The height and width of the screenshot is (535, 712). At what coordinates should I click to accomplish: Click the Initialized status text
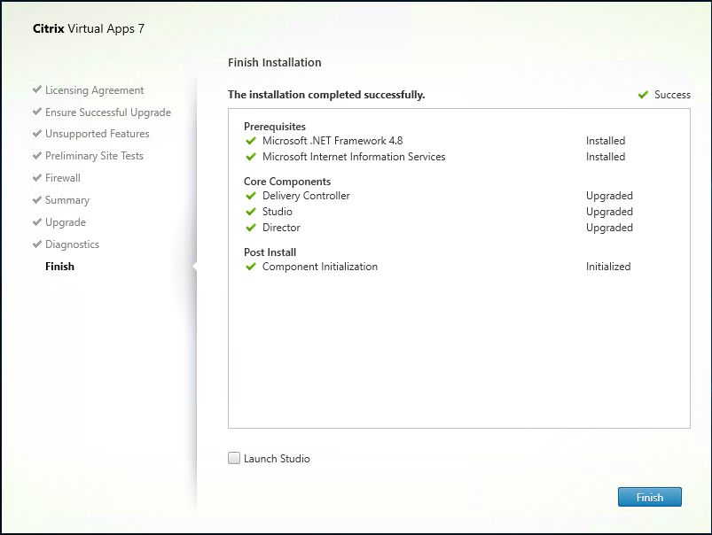pos(608,267)
